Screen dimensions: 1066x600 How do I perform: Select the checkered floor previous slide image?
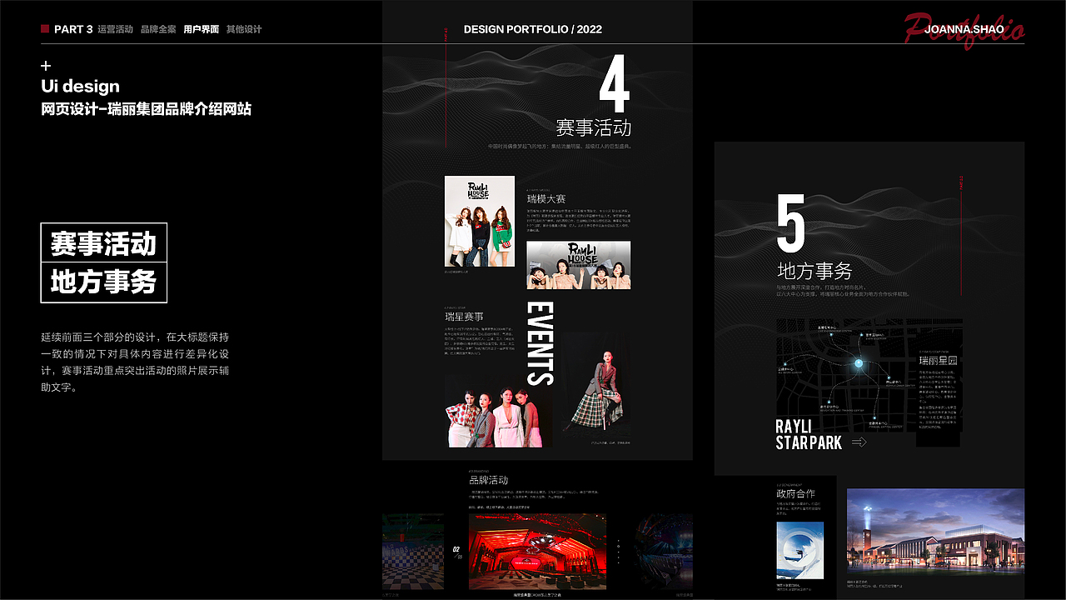coord(413,552)
